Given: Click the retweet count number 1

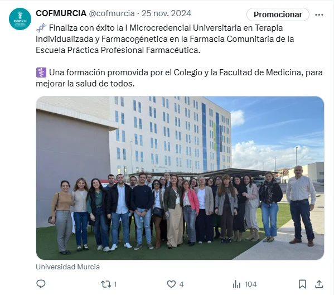Looking at the screenshot, I should click(x=115, y=284).
